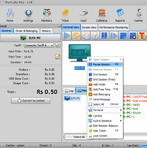
Task: Open the Members icon
Action: [x=47, y=15]
